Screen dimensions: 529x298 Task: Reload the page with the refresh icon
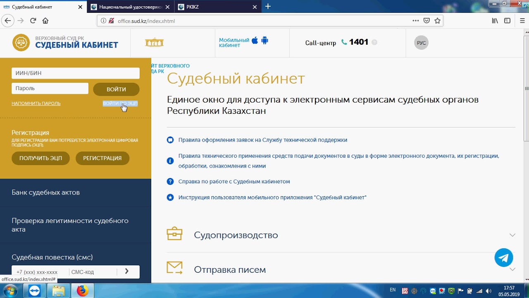(33, 21)
